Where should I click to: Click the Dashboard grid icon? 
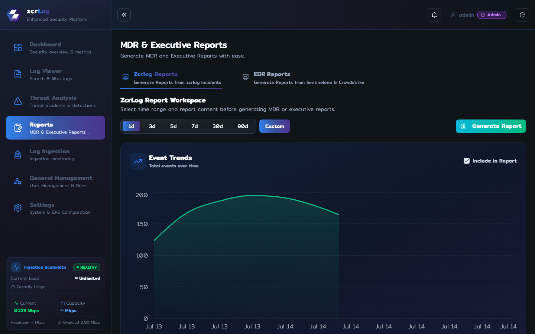point(18,48)
